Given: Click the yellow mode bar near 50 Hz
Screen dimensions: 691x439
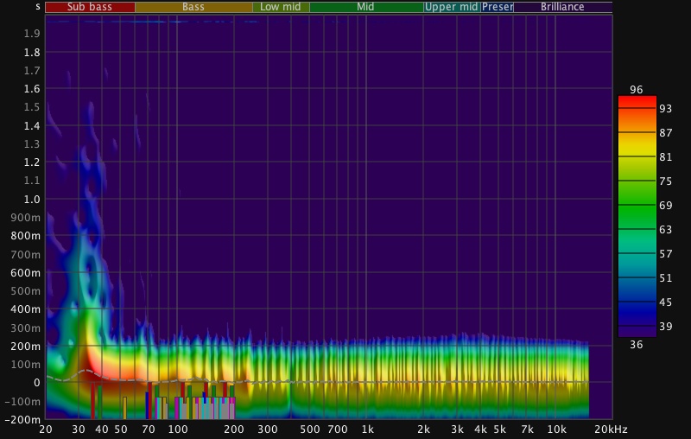Looking at the screenshot, I should (124, 407).
